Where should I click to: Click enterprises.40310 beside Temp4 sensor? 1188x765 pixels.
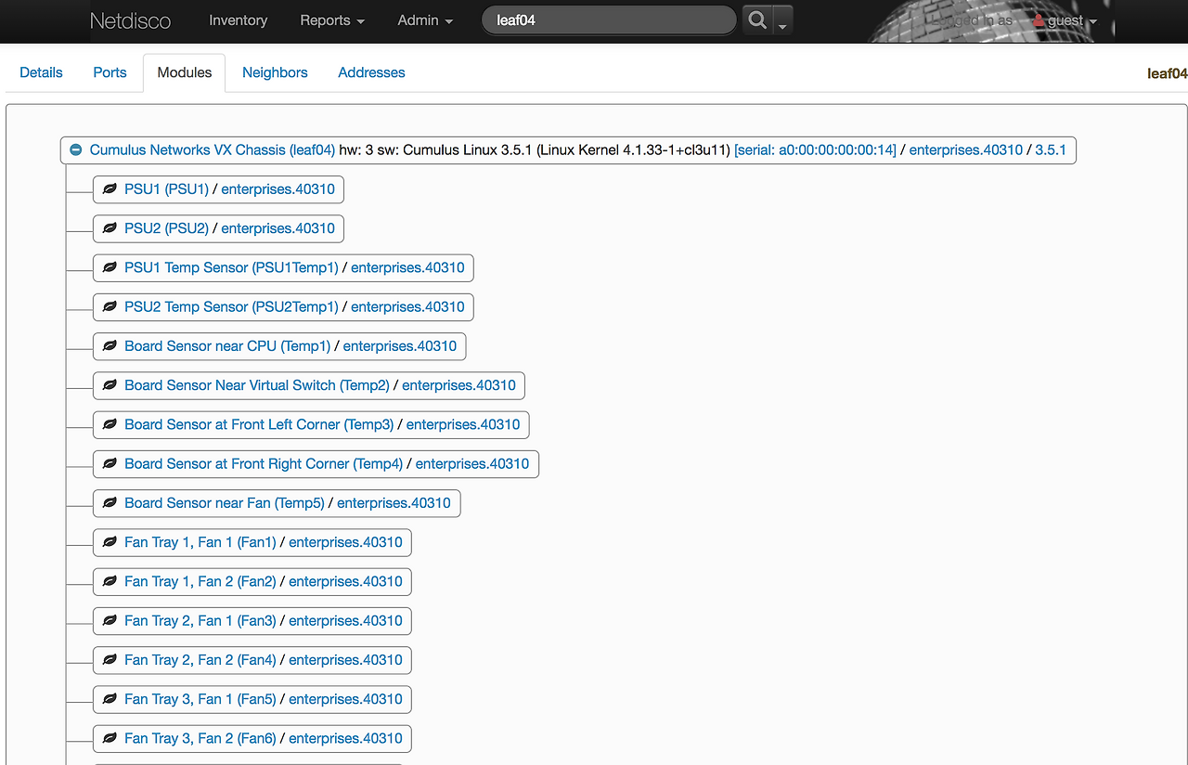[472, 463]
